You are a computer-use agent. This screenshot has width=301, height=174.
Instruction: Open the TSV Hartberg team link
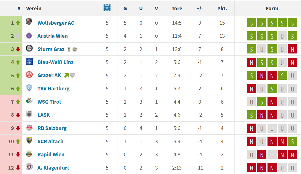[53, 89]
